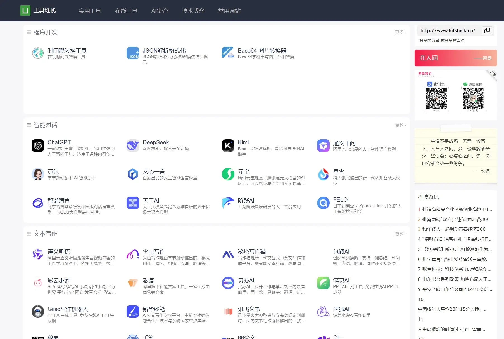Open the 阶跃AI dolphin icon
The width and height of the screenshot is (504, 339).
[x=228, y=203]
